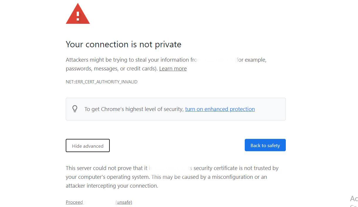
Task: Click the Back to safety button
Action: [x=265, y=145]
